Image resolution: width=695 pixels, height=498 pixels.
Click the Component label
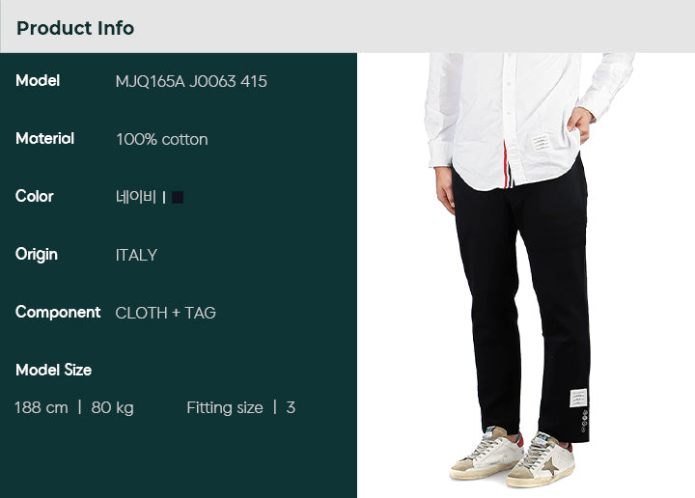tap(58, 313)
